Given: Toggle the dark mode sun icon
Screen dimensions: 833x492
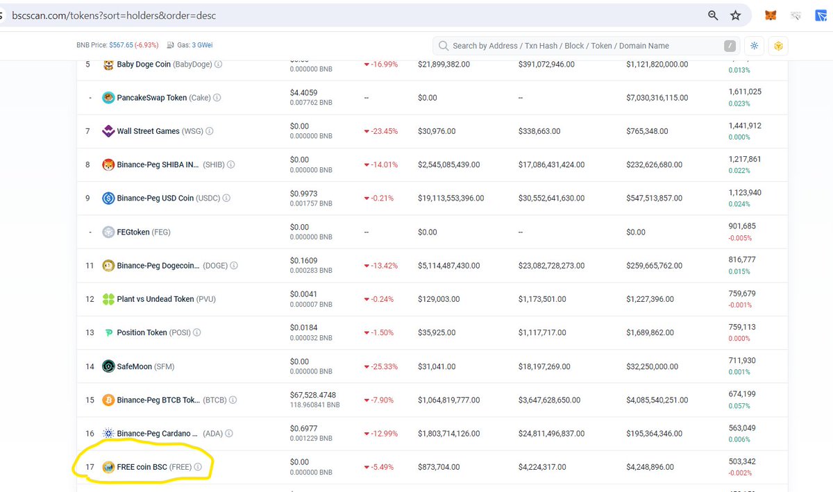Looking at the screenshot, I should 754,45.
